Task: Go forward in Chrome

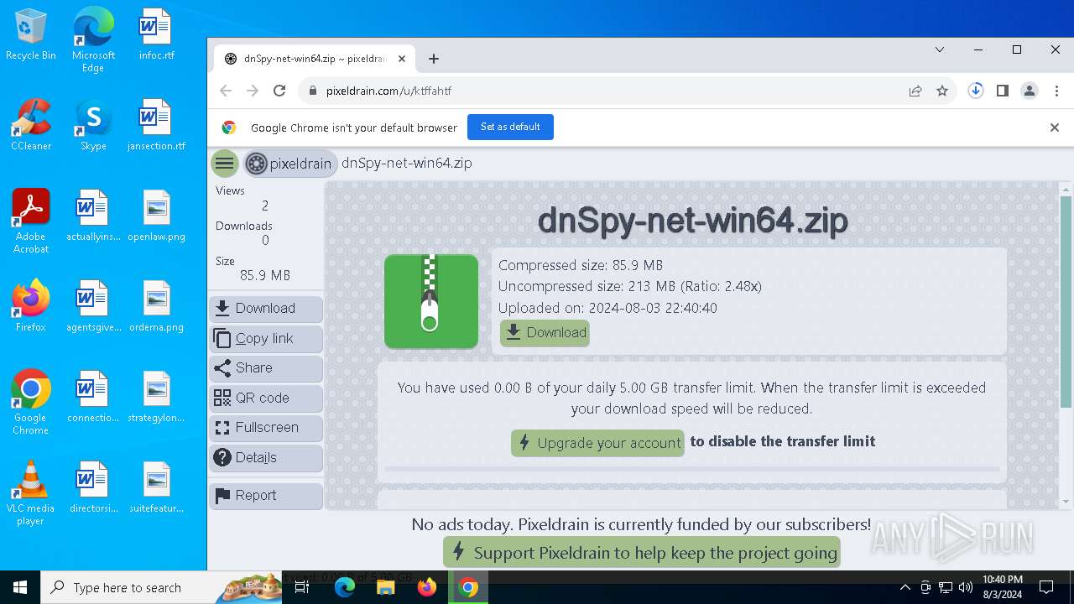Action: [253, 91]
